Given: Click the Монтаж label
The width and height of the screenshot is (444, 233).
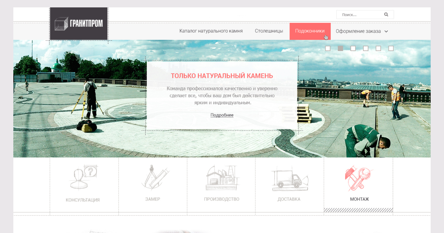Looking at the screenshot, I should coord(360,199).
